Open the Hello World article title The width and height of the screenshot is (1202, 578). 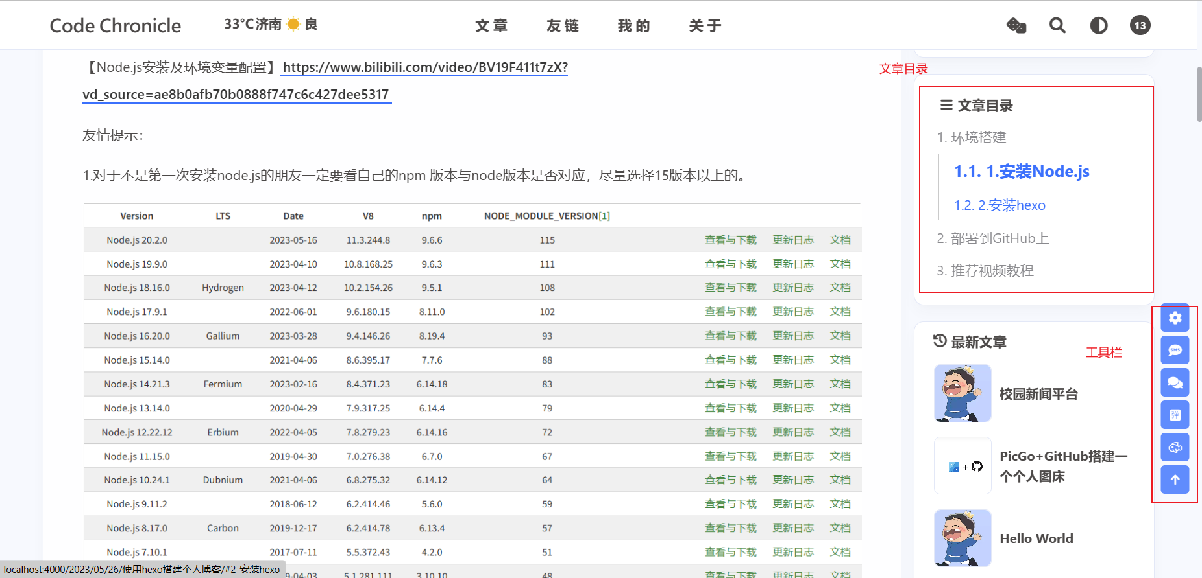(1036, 538)
